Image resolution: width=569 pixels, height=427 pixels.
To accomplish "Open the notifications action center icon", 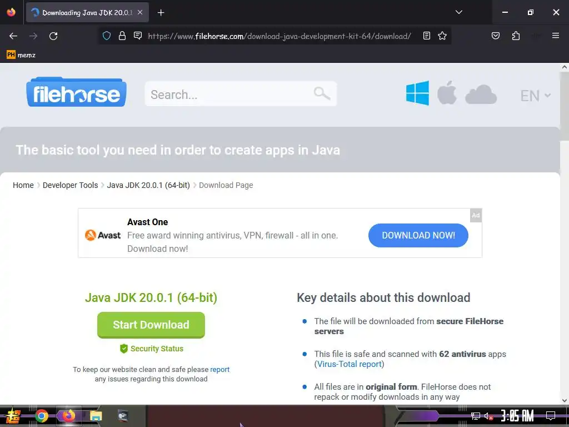I will [551, 416].
